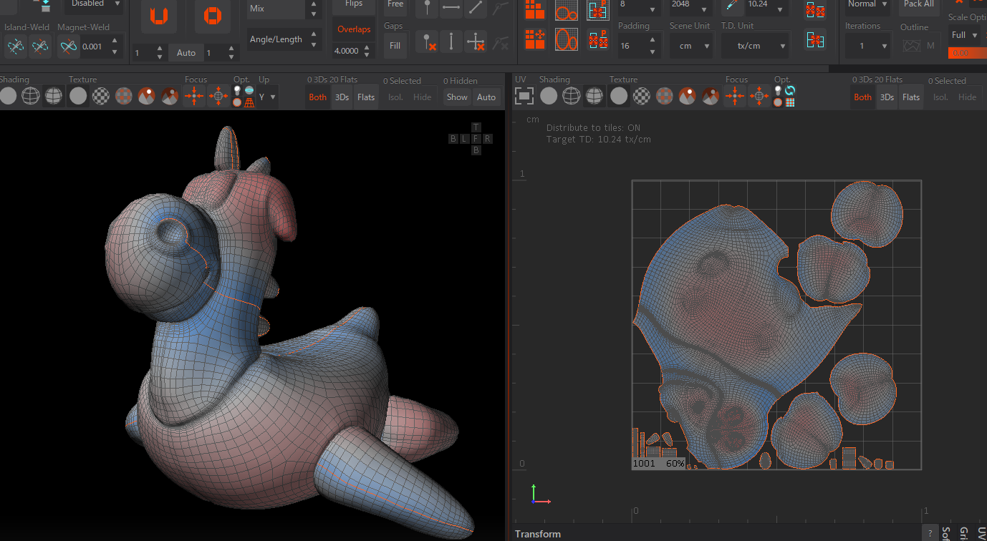This screenshot has width=987, height=541.
Task: Click the top pack icon marked P
Action: coord(598,9)
